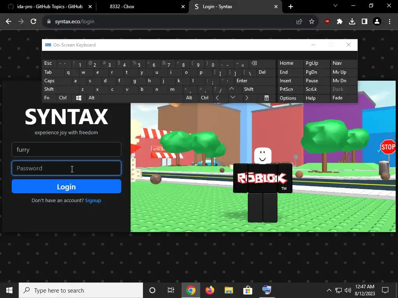Click the blue Login button
The image size is (398, 298).
(x=66, y=187)
